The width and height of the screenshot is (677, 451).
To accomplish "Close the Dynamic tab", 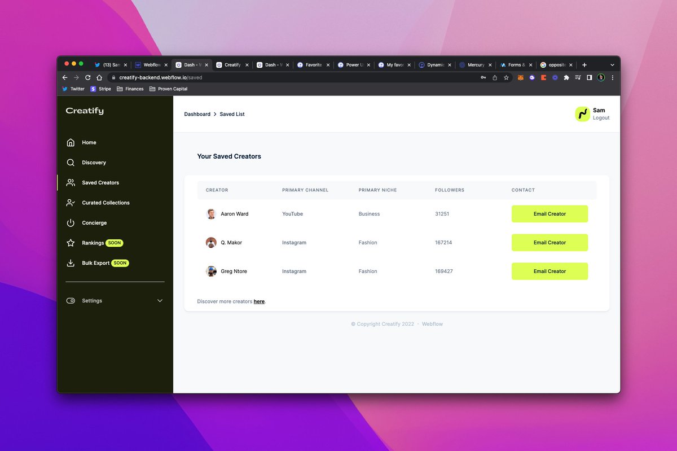I will pyautogui.click(x=450, y=65).
